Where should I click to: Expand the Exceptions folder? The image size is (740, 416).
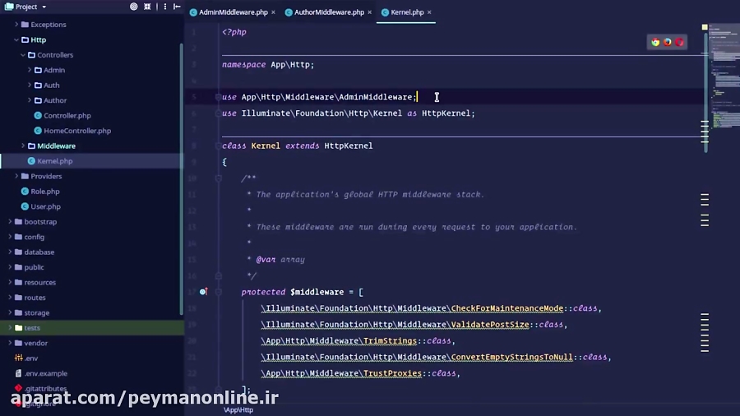[x=16, y=24]
